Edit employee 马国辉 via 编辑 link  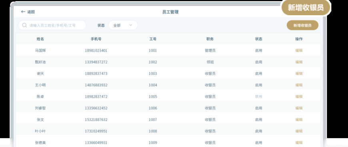(x=299, y=51)
